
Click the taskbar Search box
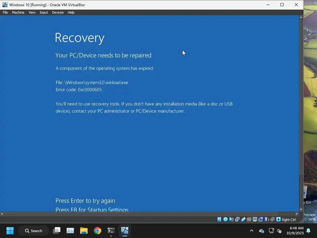33,231
